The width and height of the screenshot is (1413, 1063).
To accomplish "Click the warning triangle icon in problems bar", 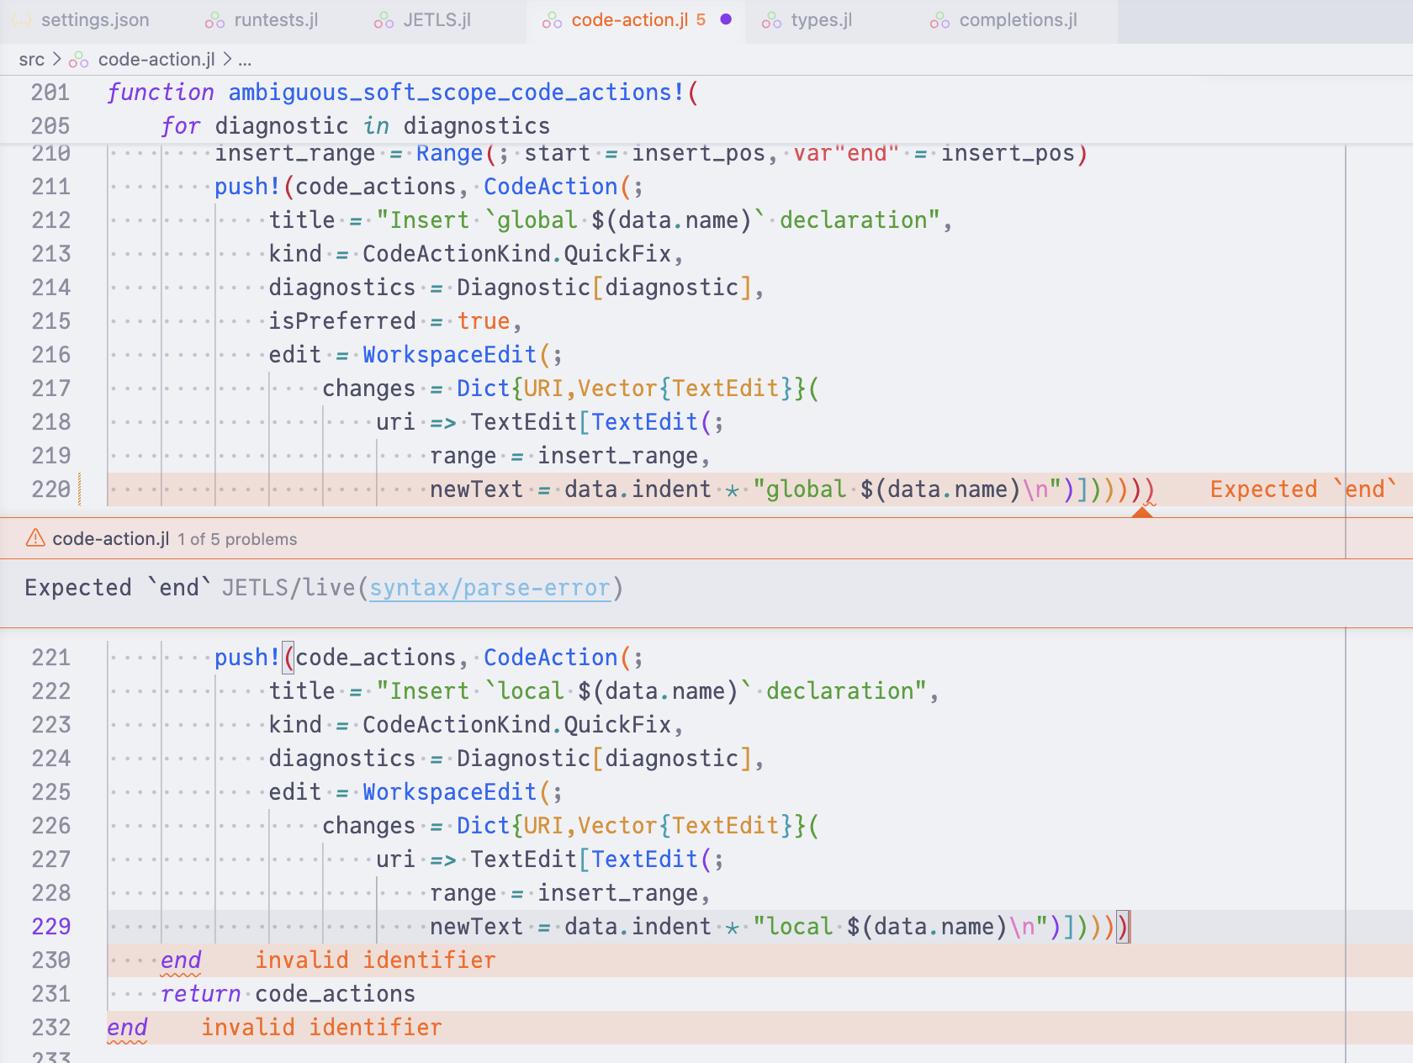I will pyautogui.click(x=35, y=538).
